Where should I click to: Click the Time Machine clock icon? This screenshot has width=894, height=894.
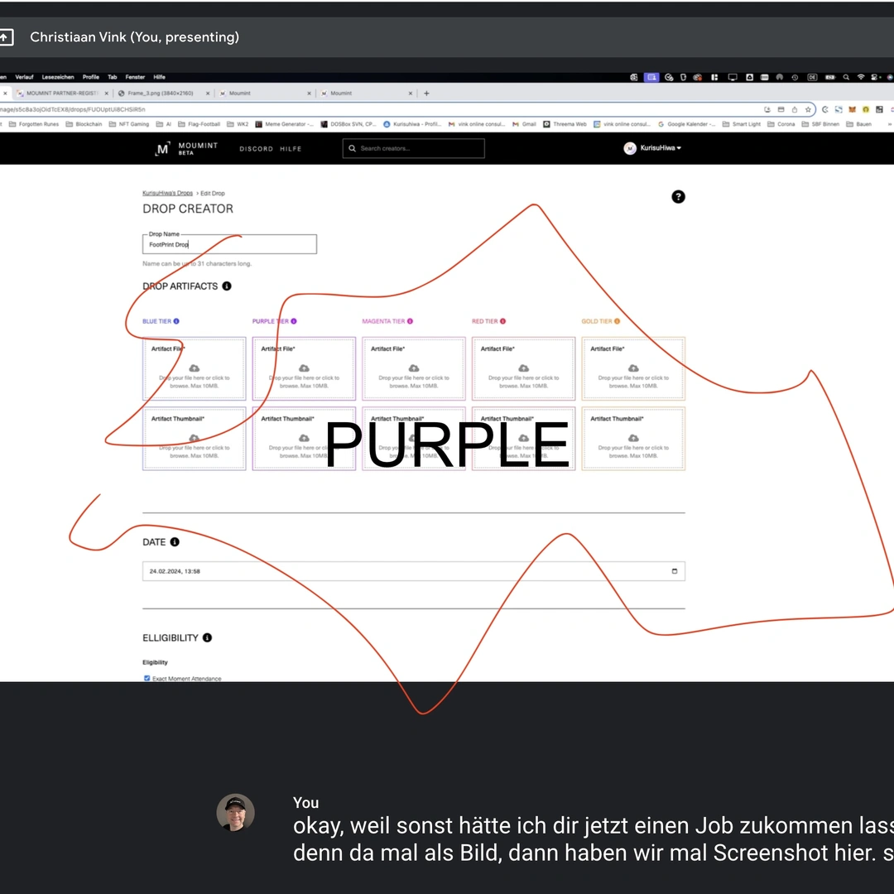click(x=795, y=77)
